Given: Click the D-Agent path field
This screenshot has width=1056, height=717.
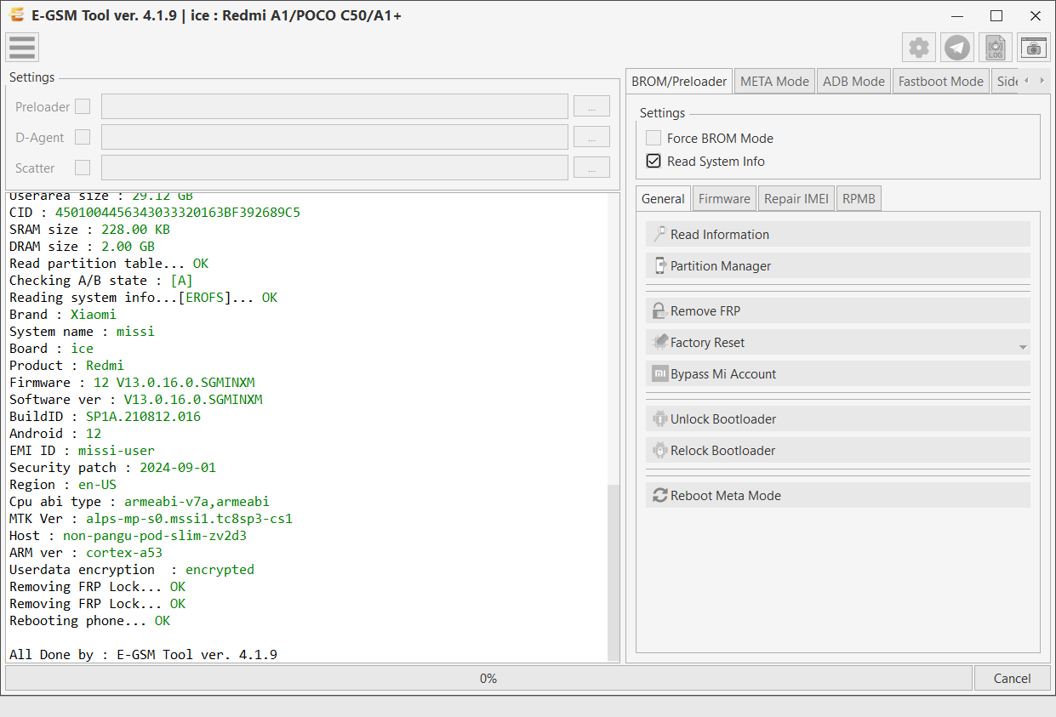Looking at the screenshot, I should coord(334,137).
